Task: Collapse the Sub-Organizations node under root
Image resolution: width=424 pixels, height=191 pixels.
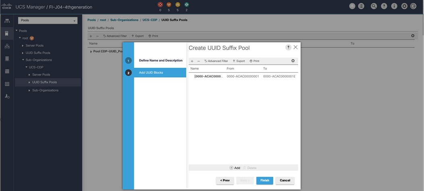Action: tap(23, 60)
